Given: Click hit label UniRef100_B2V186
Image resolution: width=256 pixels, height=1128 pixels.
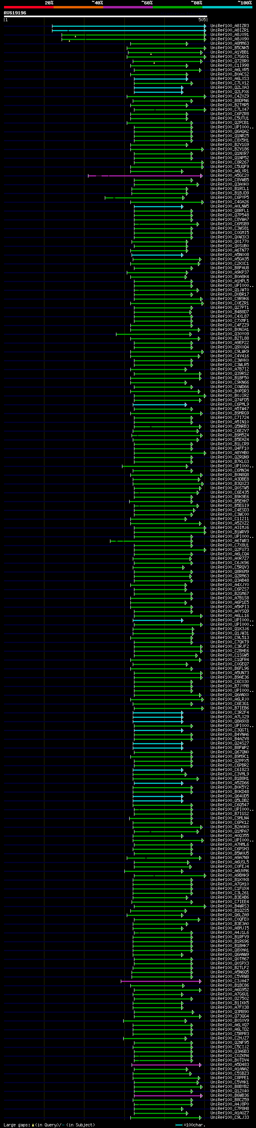Looking at the screenshot, I should 230,149.
